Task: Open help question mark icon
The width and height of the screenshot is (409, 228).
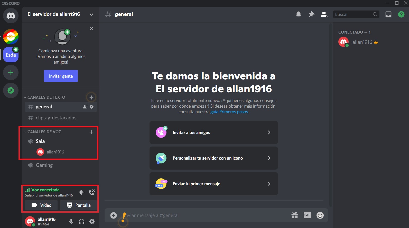Action: click(401, 14)
